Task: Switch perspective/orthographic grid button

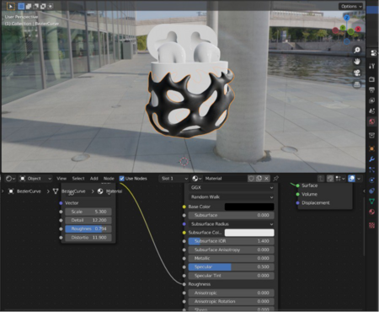Action: coord(357,84)
